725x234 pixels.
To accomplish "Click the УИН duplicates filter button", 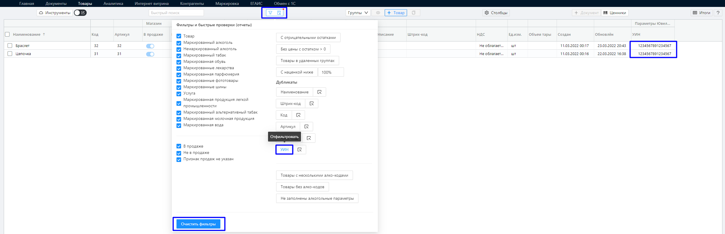I will 285,150.
